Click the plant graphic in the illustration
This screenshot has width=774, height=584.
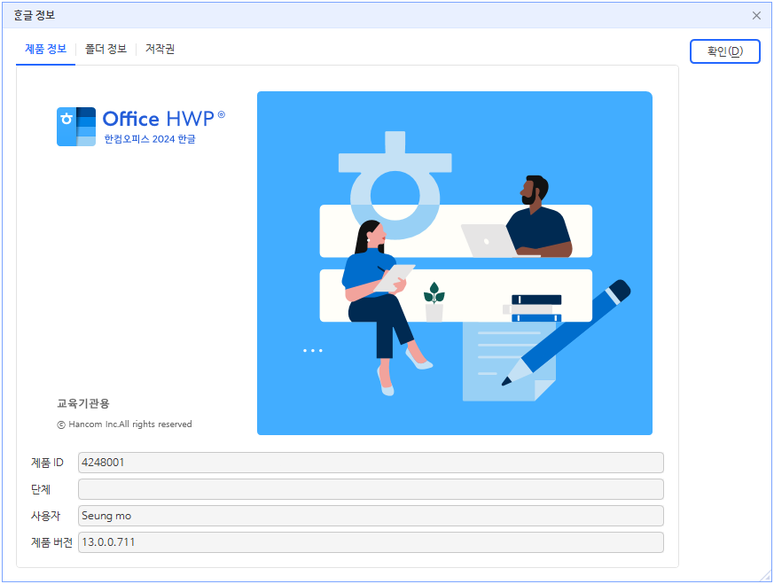coord(433,301)
